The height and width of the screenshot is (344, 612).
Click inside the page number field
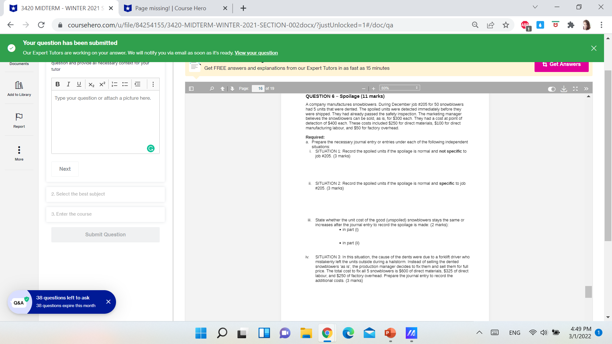pyautogui.click(x=259, y=89)
